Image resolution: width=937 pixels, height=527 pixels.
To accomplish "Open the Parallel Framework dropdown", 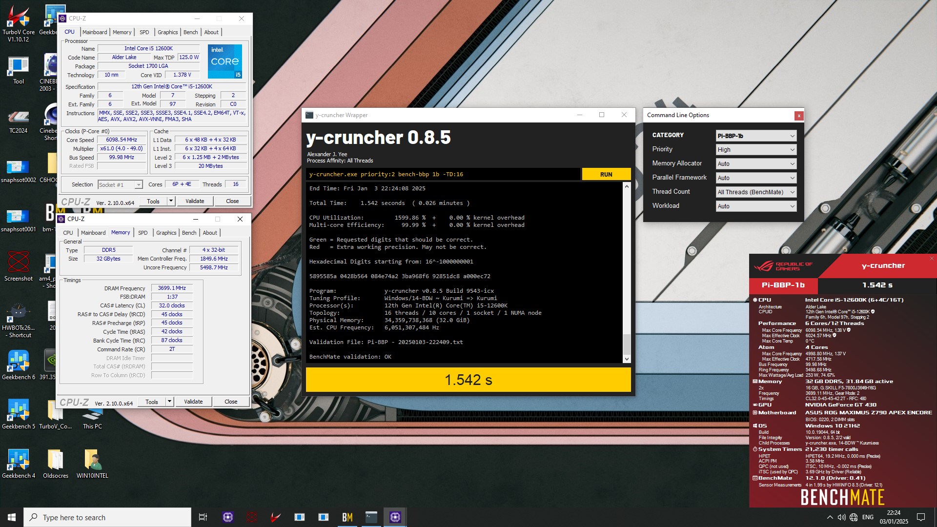I will 756,178.
